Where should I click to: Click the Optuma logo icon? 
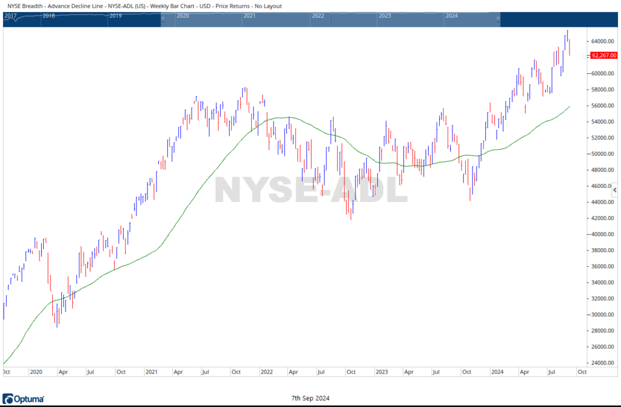8,399
